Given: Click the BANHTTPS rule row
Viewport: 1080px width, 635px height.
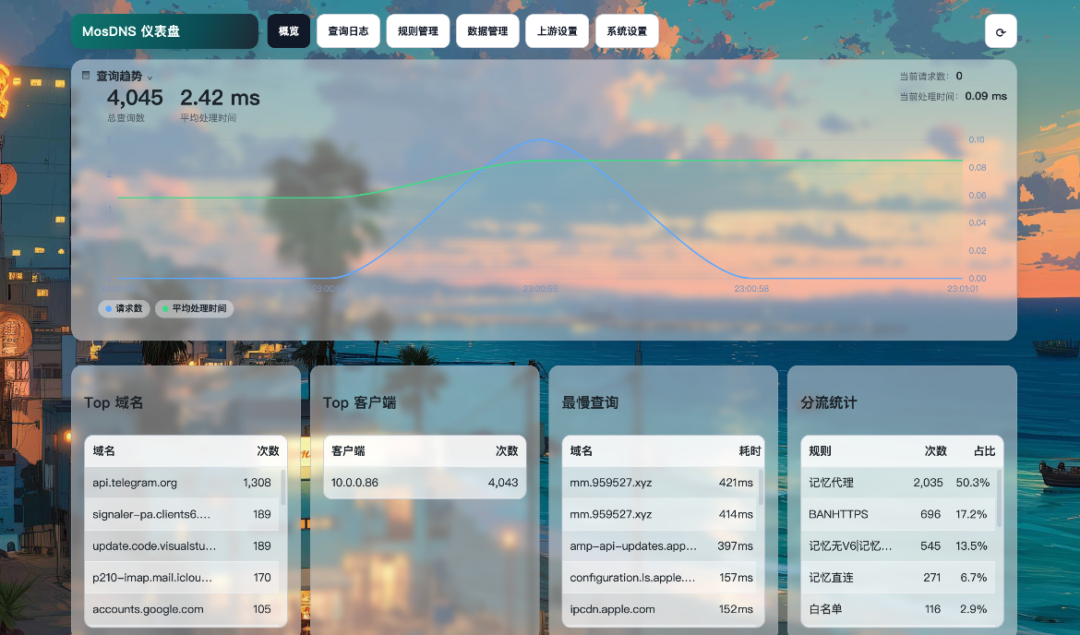Looking at the screenshot, I should pyautogui.click(x=899, y=514).
